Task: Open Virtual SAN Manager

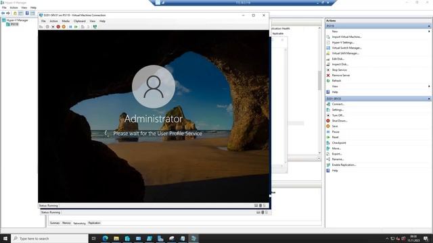Action: point(346,53)
